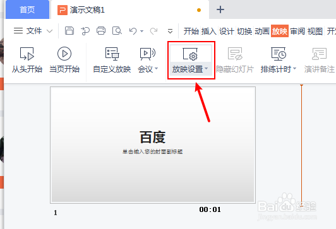Select the 放映 ribbon tab
336x229 pixels.
coord(280,32)
